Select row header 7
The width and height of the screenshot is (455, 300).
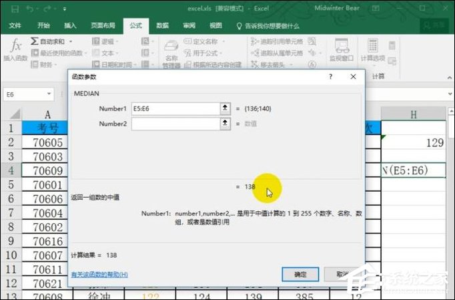pos(11,213)
